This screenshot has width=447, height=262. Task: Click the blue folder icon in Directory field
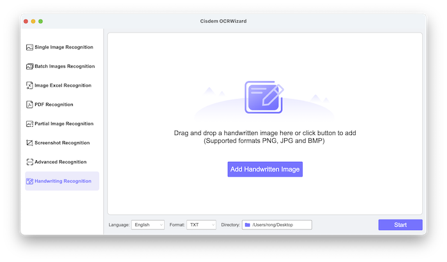[247, 225]
